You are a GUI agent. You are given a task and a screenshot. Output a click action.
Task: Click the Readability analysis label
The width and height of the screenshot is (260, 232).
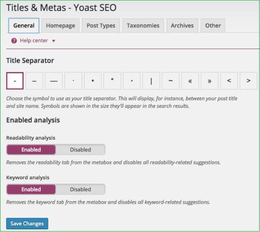pyautogui.click(x=31, y=138)
